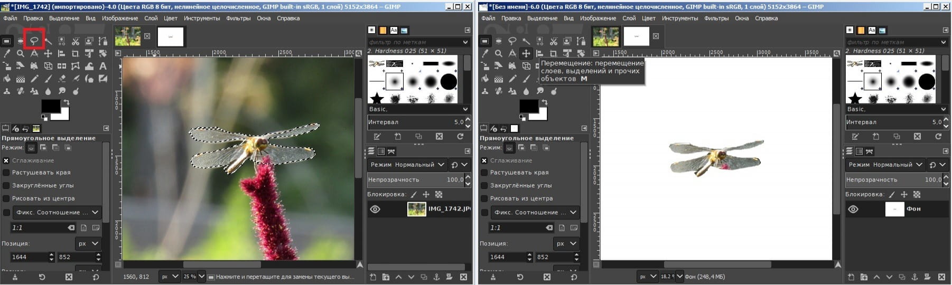
Task: Select Hardness 025 brush in left brush grid
Action: [x=395, y=82]
